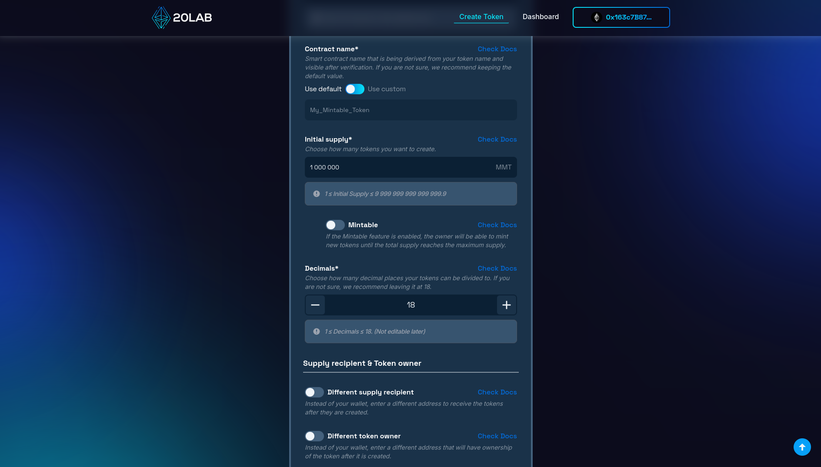This screenshot has height=467, width=821.
Task: Enable the Mintable toggle
Action: [x=335, y=225]
